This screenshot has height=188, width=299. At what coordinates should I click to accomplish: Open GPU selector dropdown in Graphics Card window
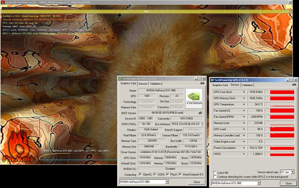tap(167, 182)
